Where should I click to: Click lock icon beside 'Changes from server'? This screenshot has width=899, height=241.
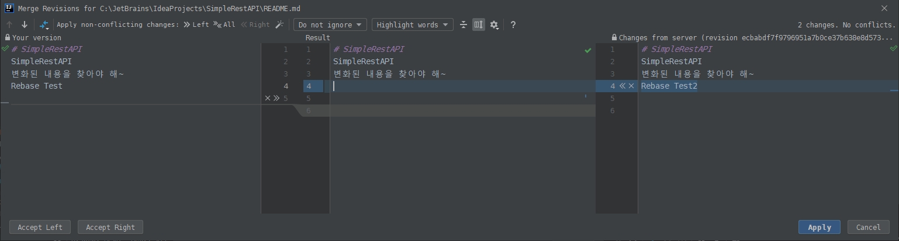614,37
